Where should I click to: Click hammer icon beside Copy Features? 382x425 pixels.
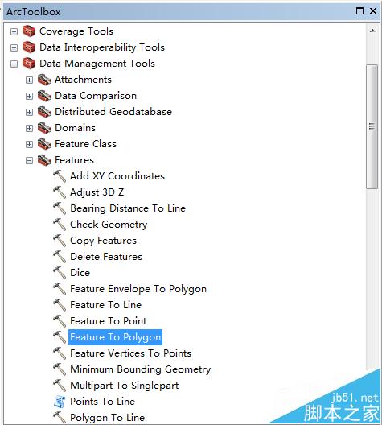(x=60, y=241)
